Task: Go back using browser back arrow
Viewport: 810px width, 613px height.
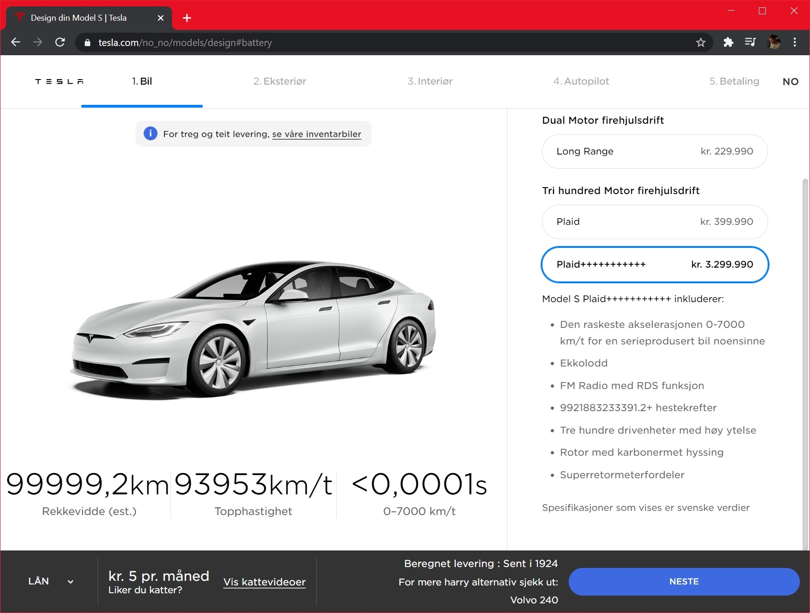Action: point(16,42)
